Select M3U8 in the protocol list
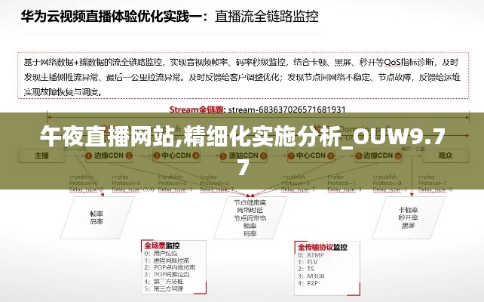Image resolution: width=484 pixels, height=302 pixels. 314,276
